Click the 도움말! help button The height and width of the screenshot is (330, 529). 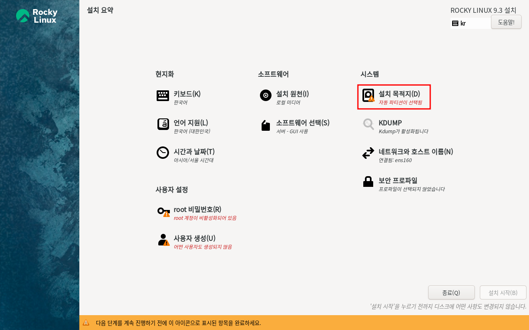[506, 22]
